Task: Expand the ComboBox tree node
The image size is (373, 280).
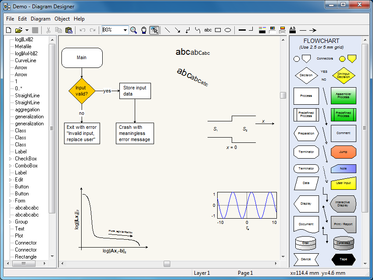Action: coord(10,166)
